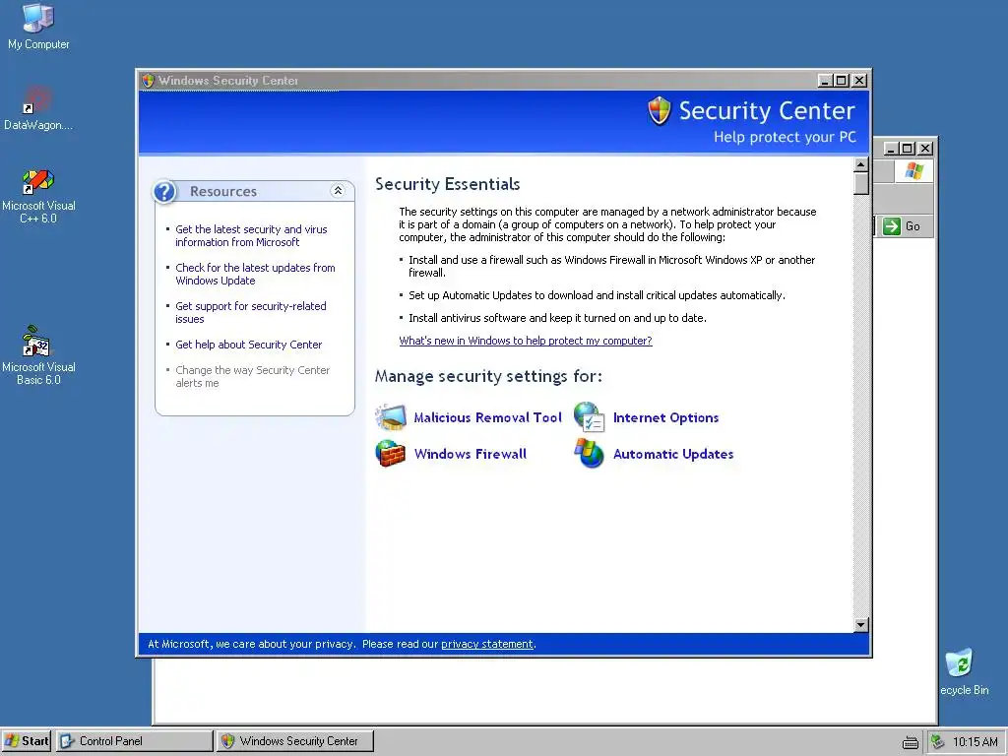Open the Start menu
The image size is (1008, 756).
coord(27,741)
